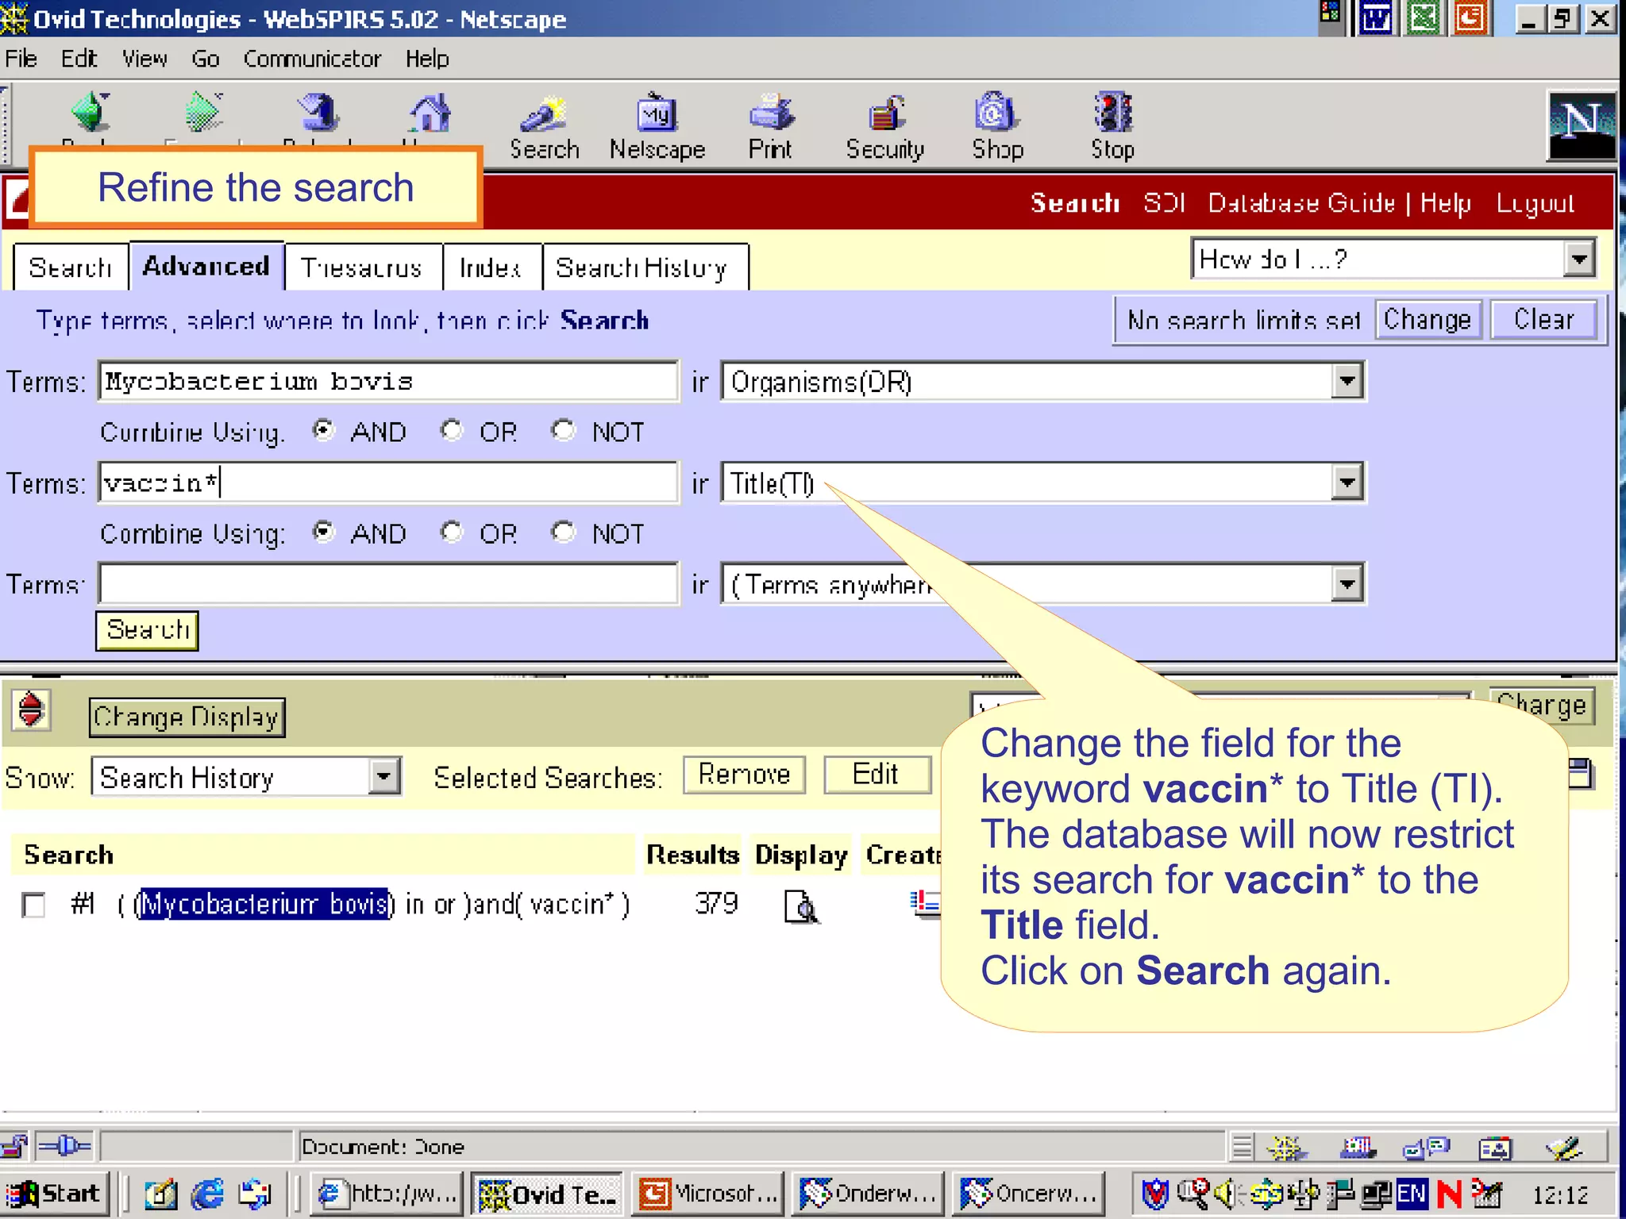Viewport: 1626px width, 1219px height.
Task: Click the Netscape N logo
Action: point(1582,126)
